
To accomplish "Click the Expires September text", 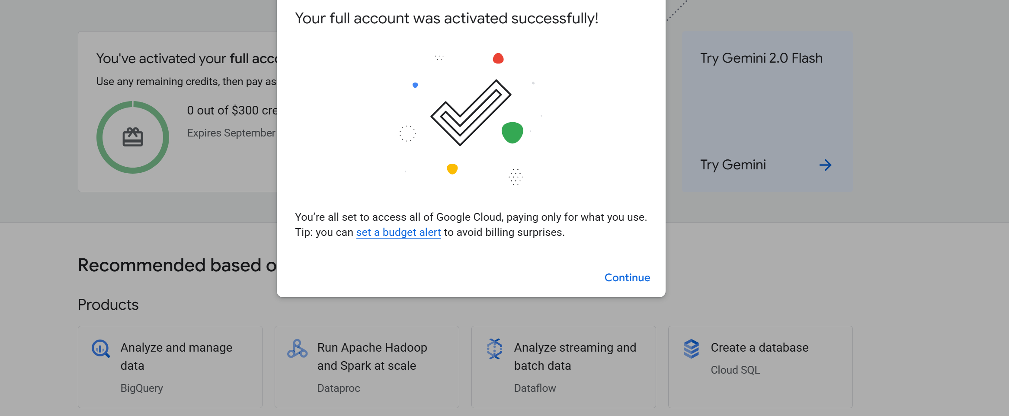I will pos(231,133).
